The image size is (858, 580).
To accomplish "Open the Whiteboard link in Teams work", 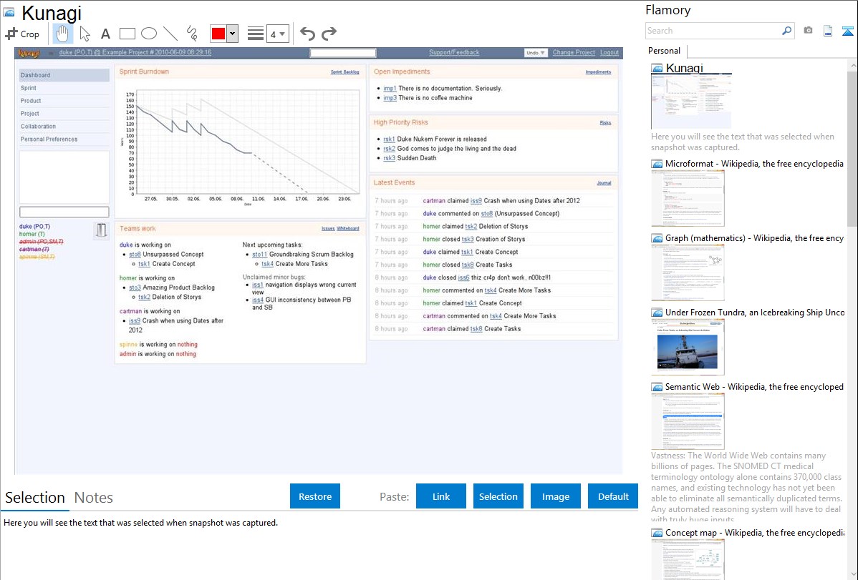I will pyautogui.click(x=348, y=229).
